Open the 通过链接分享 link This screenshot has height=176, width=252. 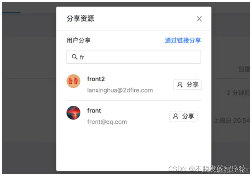coord(183,40)
